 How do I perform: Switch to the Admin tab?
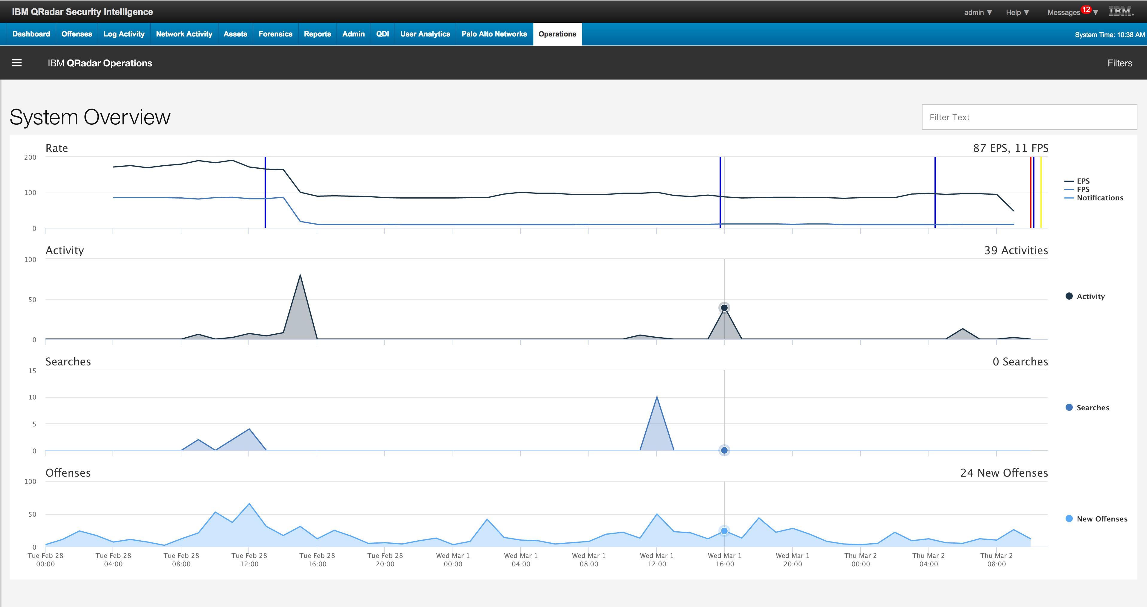353,34
